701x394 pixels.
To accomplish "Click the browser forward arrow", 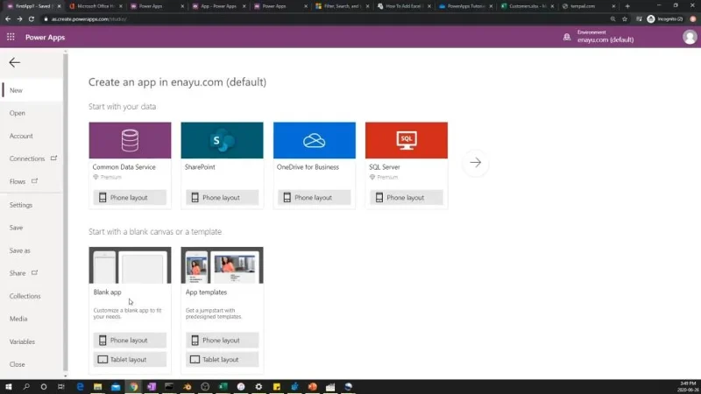I will [19, 19].
